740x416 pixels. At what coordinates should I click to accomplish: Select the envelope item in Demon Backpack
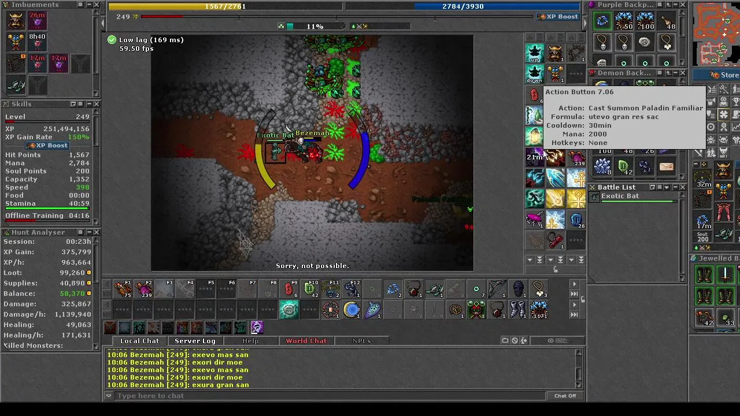tap(666, 167)
